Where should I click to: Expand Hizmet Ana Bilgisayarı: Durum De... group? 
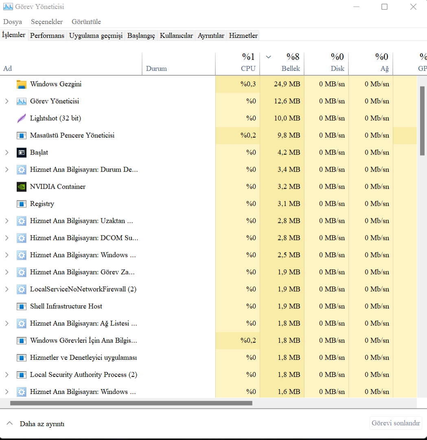click(7, 170)
